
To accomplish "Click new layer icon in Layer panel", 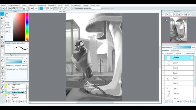I will tap(164, 101).
